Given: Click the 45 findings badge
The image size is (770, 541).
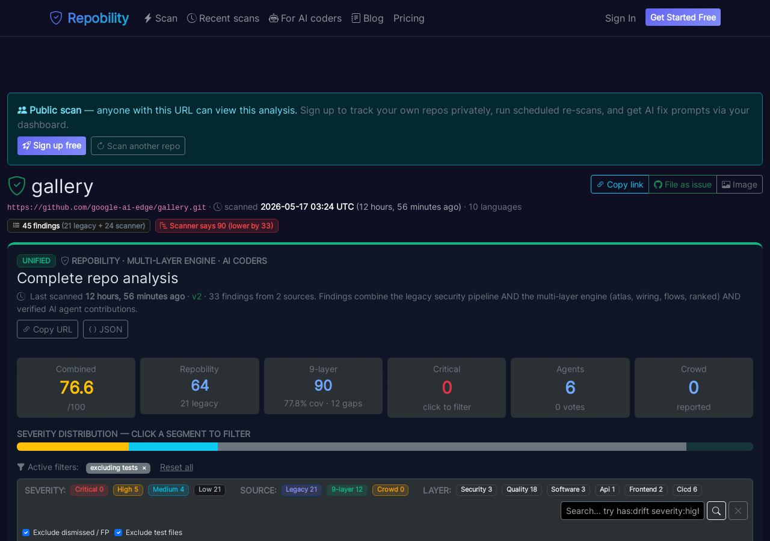Looking at the screenshot, I should coord(79,225).
